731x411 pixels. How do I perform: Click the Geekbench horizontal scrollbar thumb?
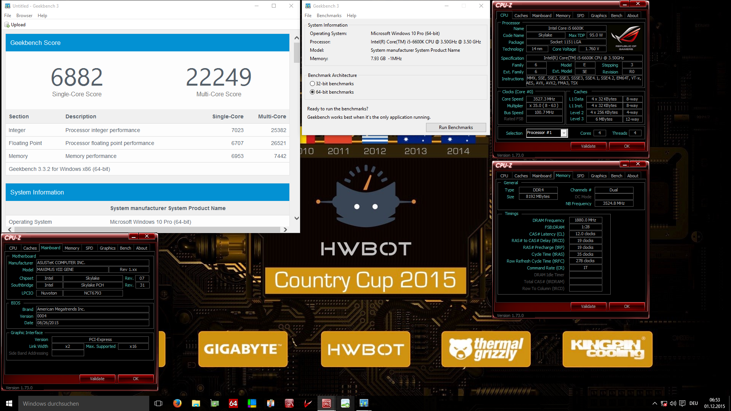(x=147, y=229)
